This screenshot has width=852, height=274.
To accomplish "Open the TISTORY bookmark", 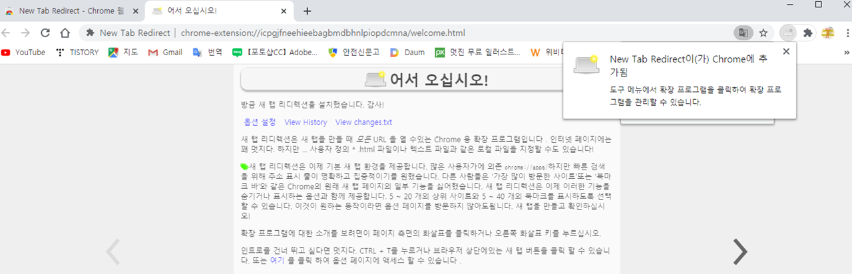I will click(x=77, y=52).
